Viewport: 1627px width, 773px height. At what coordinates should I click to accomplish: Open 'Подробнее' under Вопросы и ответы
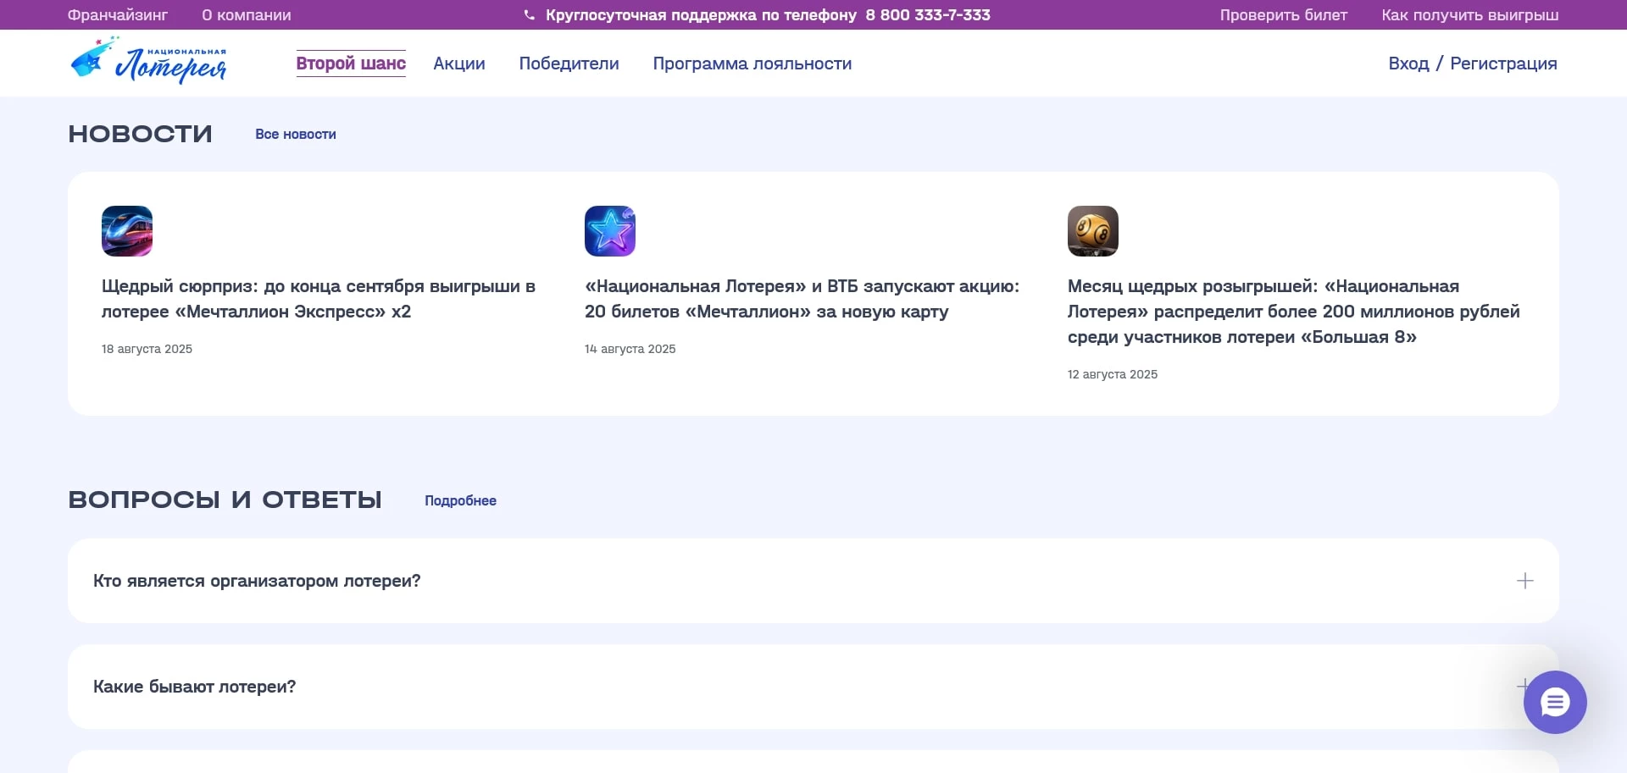click(x=460, y=500)
